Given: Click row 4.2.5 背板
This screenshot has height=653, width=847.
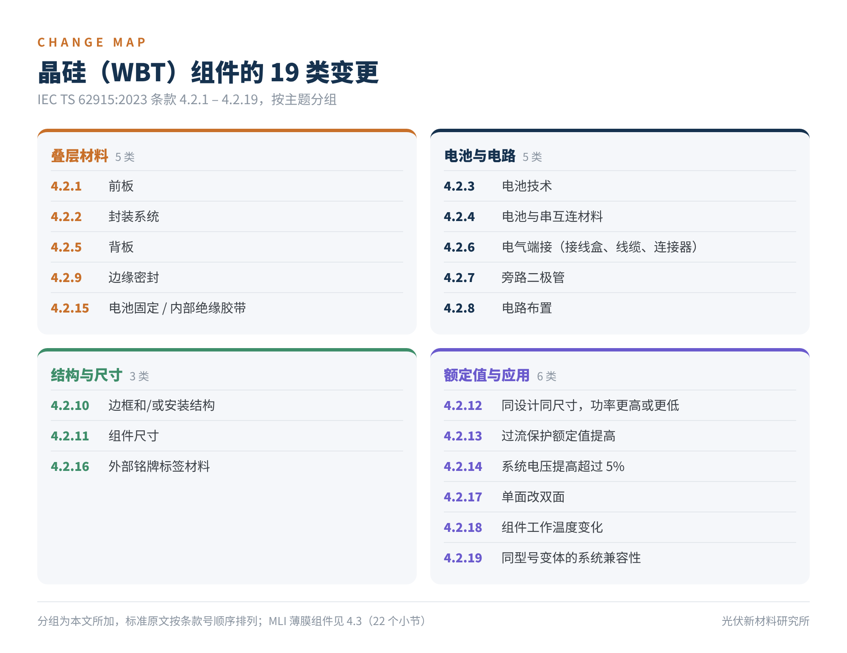Looking at the screenshot, I should 227,247.
